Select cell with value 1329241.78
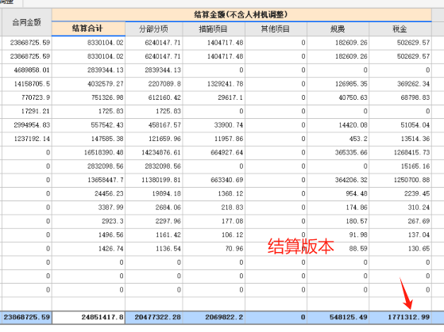The height and width of the screenshot is (332, 444). coord(214,84)
